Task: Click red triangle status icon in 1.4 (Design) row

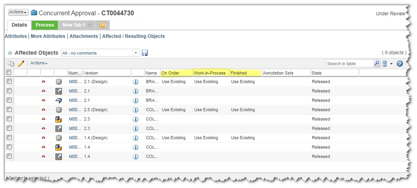Action: tap(43, 138)
